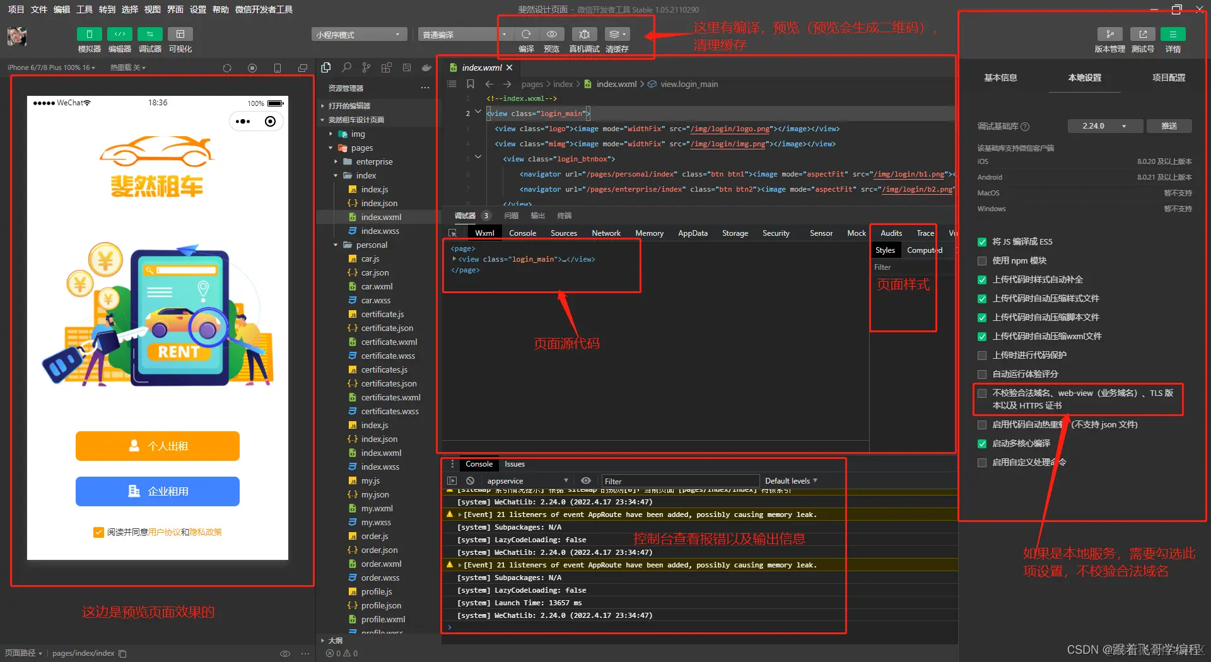Click the 资源管理器 more options dots

click(x=425, y=88)
